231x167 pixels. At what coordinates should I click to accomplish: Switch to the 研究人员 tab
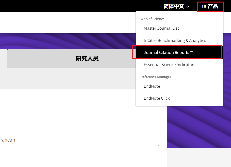[x=87, y=59]
